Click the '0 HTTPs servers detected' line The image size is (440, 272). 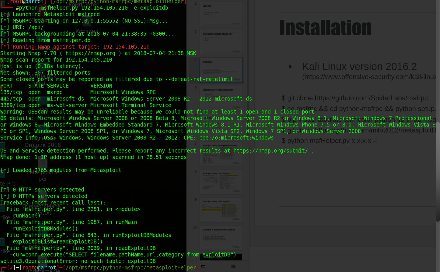click(44, 196)
